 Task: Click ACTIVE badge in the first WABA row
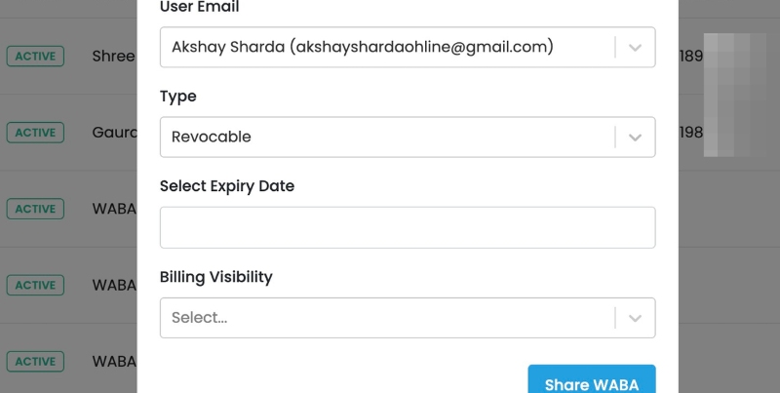coord(35,209)
